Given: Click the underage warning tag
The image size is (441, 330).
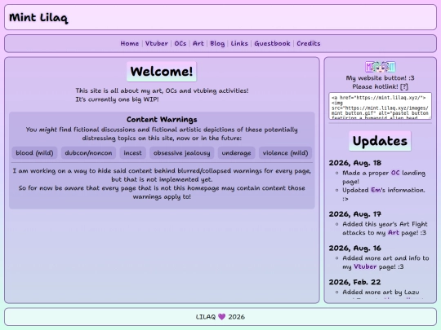Looking at the screenshot, I should click(236, 153).
